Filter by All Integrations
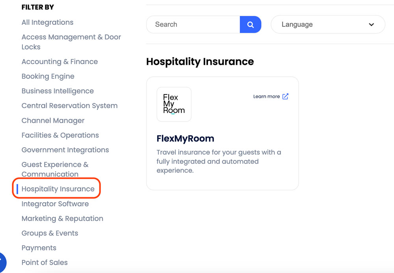Image resolution: width=394 pixels, height=273 pixels. [48, 22]
